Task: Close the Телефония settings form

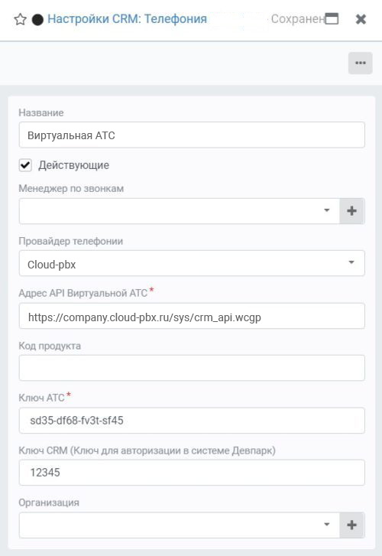Action: [361, 19]
